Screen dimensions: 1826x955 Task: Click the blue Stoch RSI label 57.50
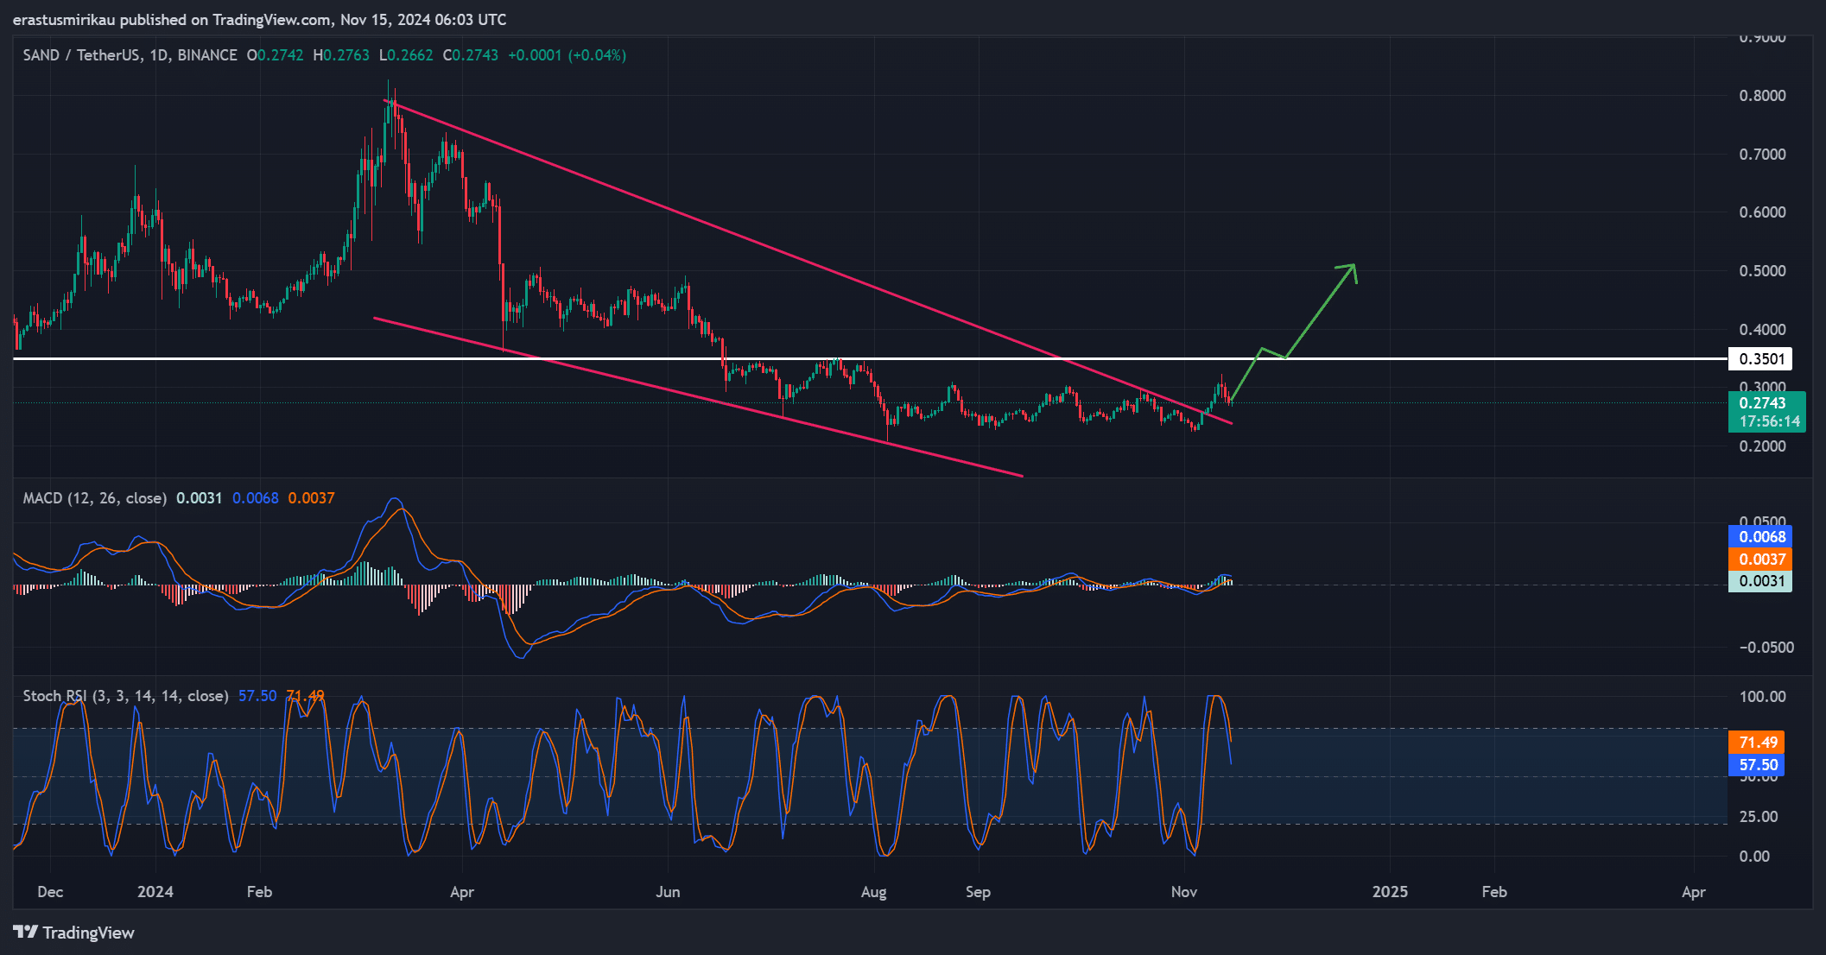click(x=1756, y=765)
